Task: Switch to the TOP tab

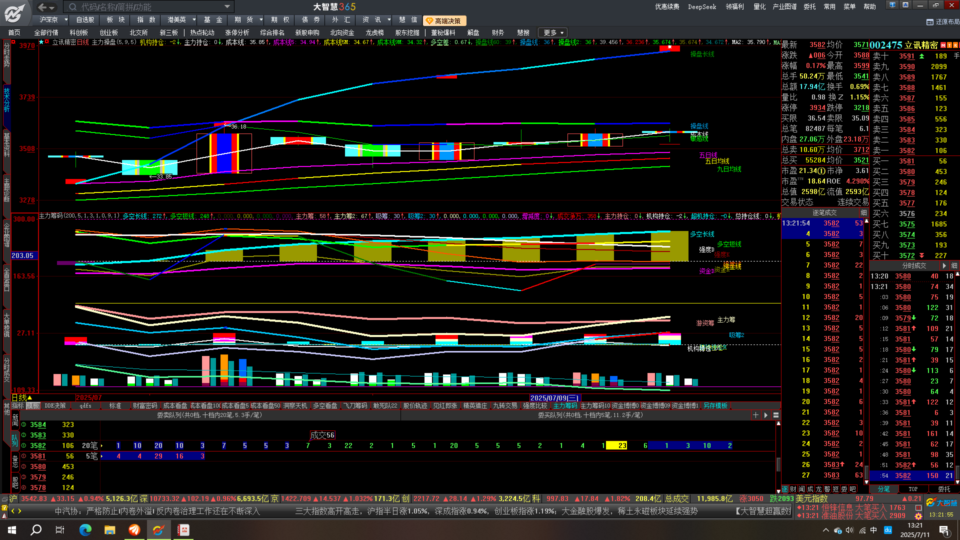Action: tap(913, 489)
